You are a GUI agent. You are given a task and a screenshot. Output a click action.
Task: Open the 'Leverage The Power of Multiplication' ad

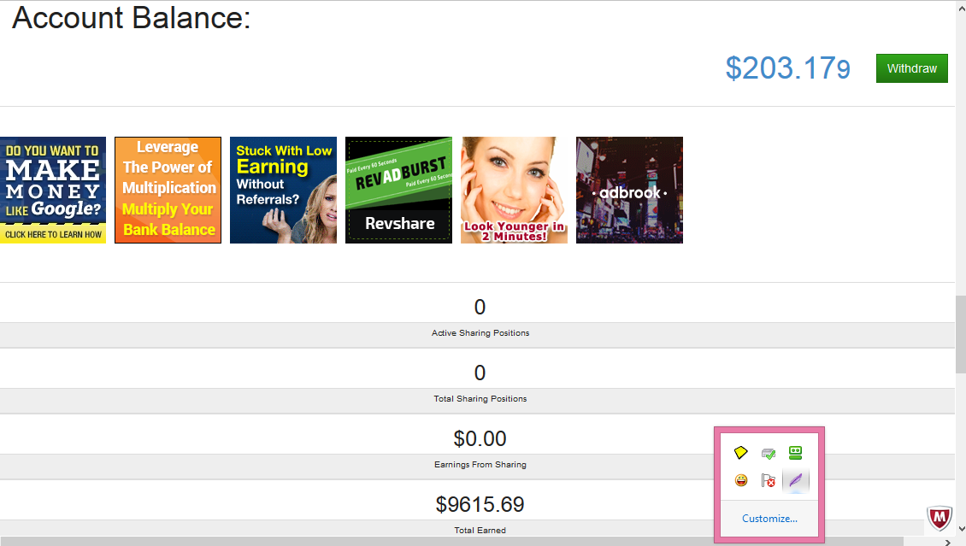pos(168,190)
